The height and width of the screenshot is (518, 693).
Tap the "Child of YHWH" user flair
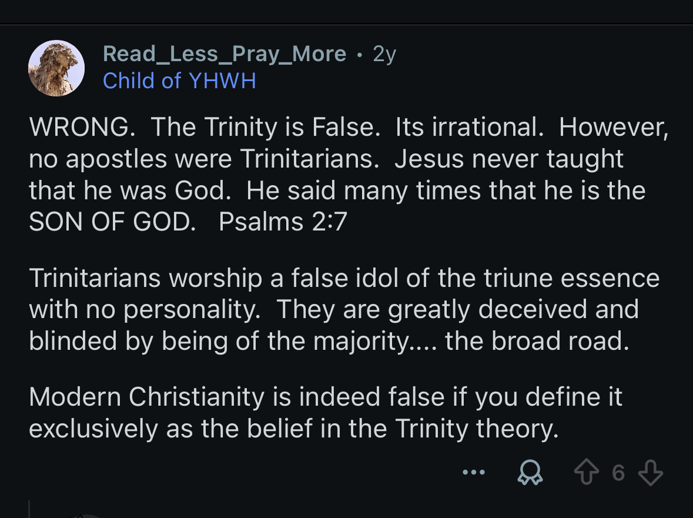(x=179, y=81)
